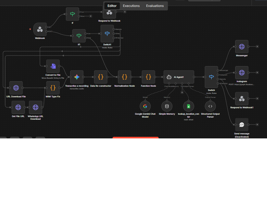Select the Structured Output Parser node
This screenshot has height=200, width=267.
point(210,106)
